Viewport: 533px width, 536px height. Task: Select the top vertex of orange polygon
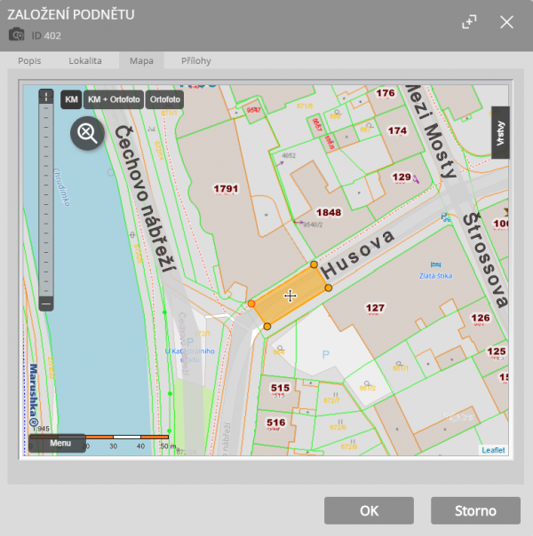click(314, 264)
